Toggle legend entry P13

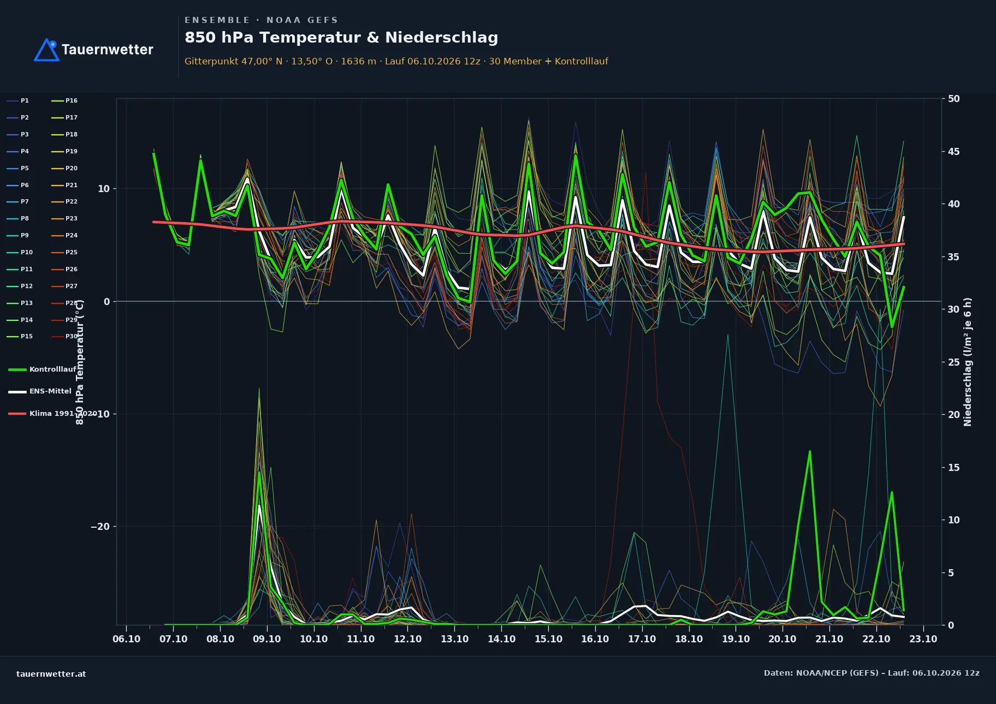(20, 303)
